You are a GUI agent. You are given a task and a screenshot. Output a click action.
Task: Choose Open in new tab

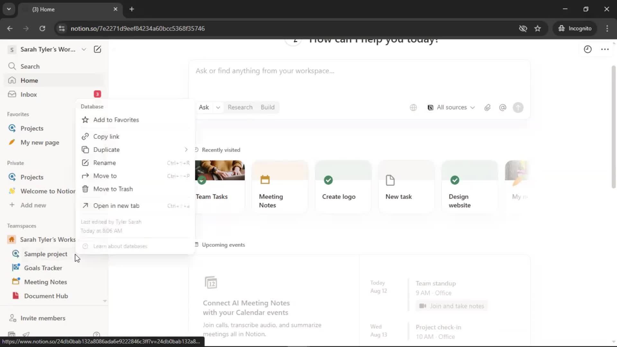click(135, 206)
